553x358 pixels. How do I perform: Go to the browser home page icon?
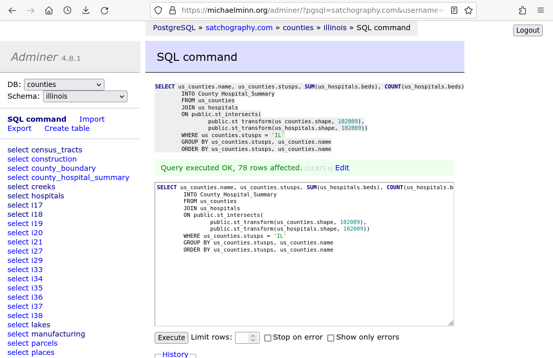[x=49, y=10]
